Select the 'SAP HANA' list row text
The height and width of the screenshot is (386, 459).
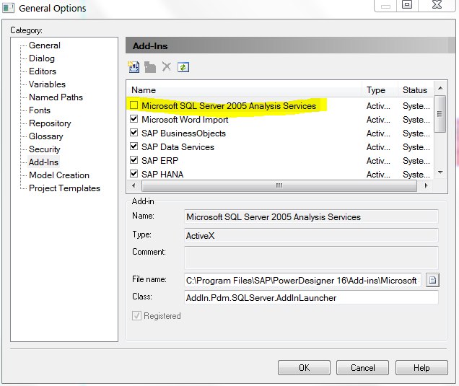coord(162,175)
